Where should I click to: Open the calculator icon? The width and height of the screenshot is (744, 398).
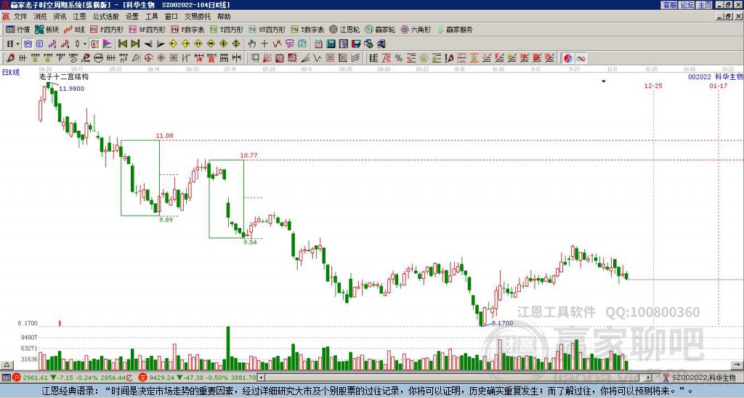tap(331, 44)
